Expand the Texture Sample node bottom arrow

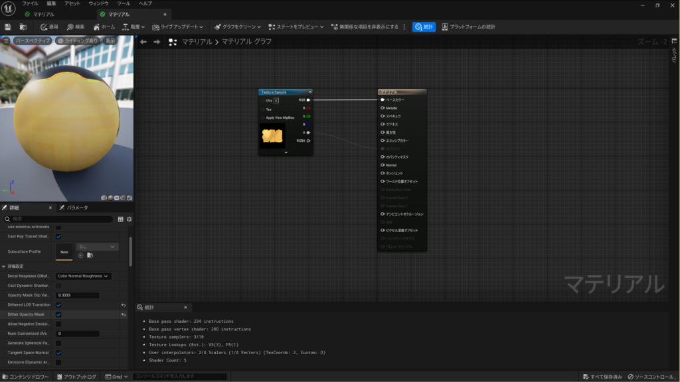point(285,152)
